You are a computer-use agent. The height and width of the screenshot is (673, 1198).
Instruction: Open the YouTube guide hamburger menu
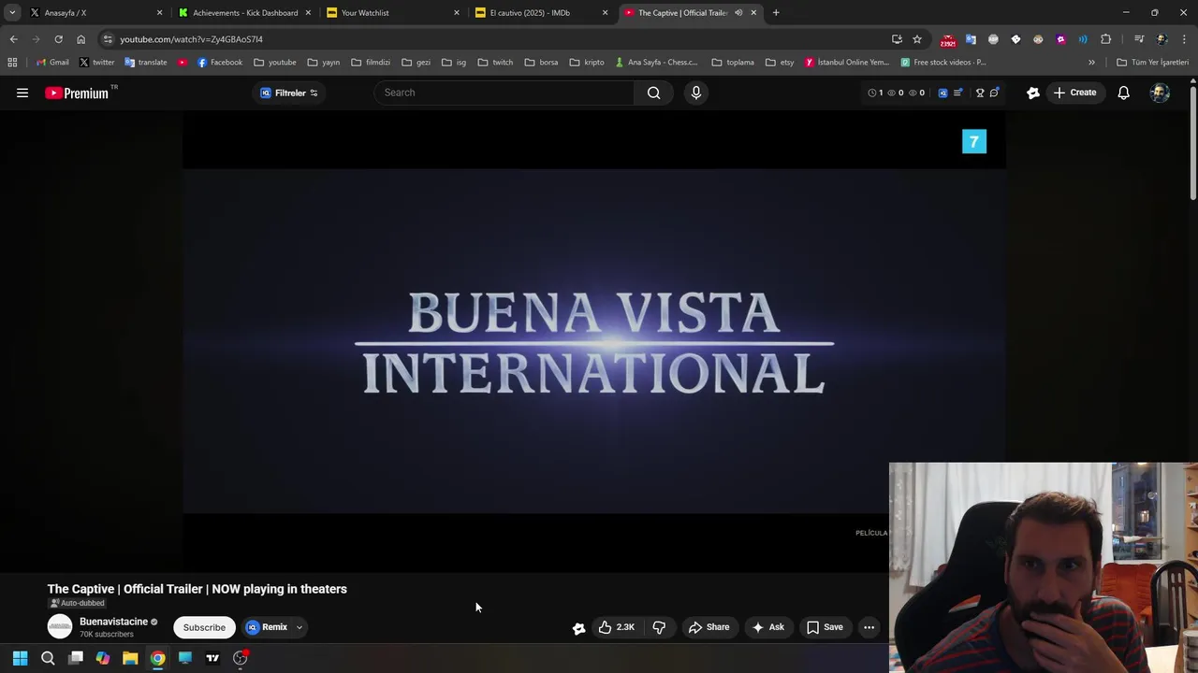[x=22, y=93]
